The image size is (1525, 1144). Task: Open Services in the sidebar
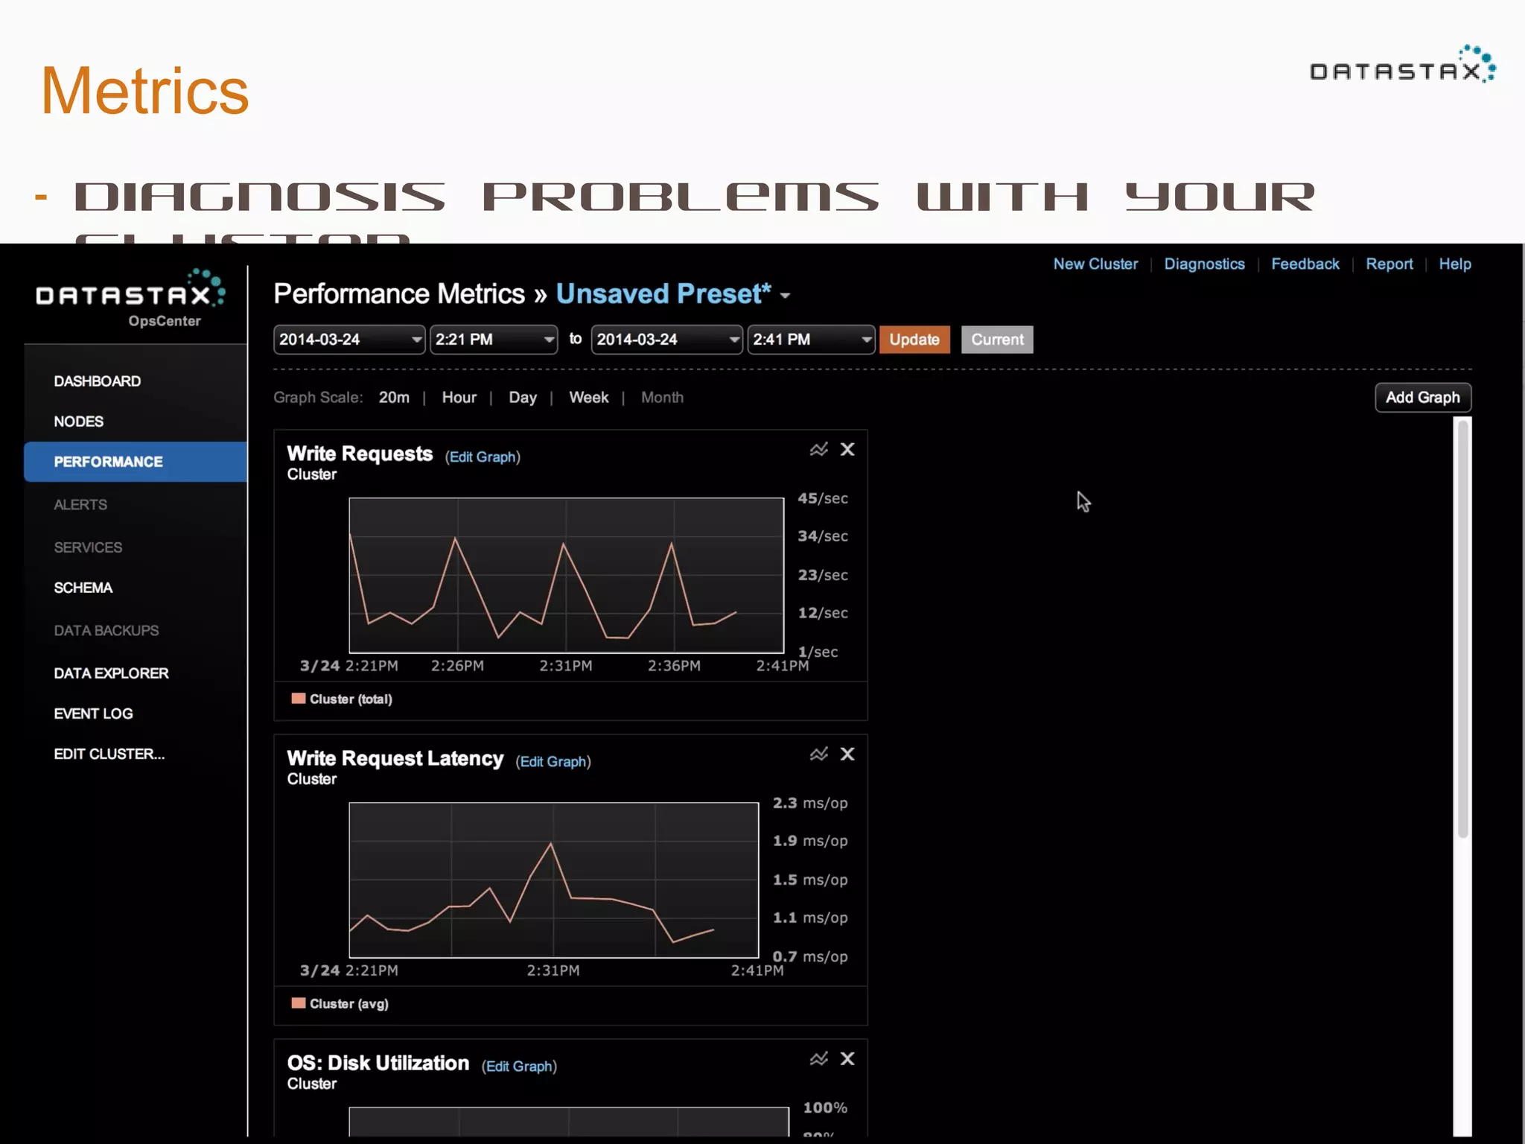click(88, 547)
